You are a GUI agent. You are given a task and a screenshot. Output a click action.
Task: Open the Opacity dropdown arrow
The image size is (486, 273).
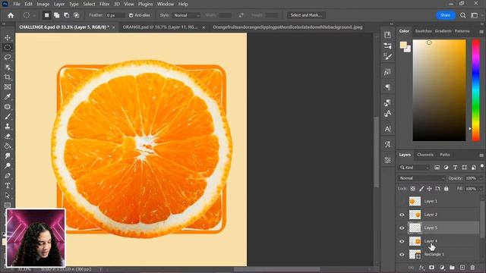point(481,178)
